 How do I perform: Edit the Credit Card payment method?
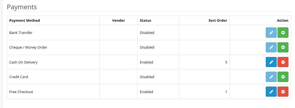tap(271, 77)
